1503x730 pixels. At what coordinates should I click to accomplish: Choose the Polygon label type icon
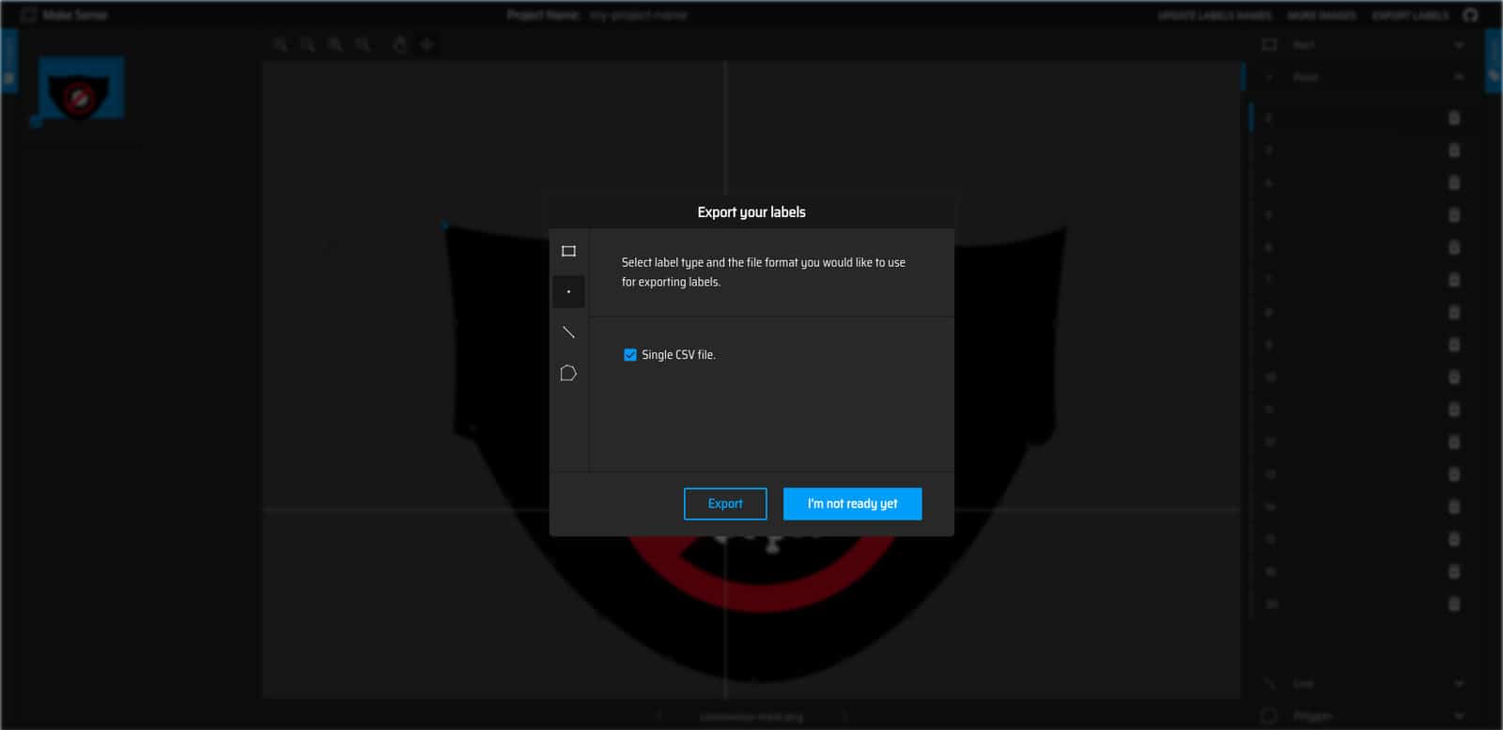point(568,373)
